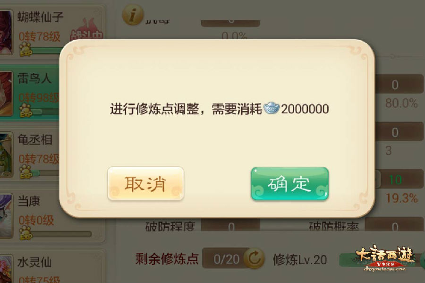Viewport: 425px width, 283px height.
Task: Click the 当康 pet portrait thumbnail
Action: coord(6,216)
